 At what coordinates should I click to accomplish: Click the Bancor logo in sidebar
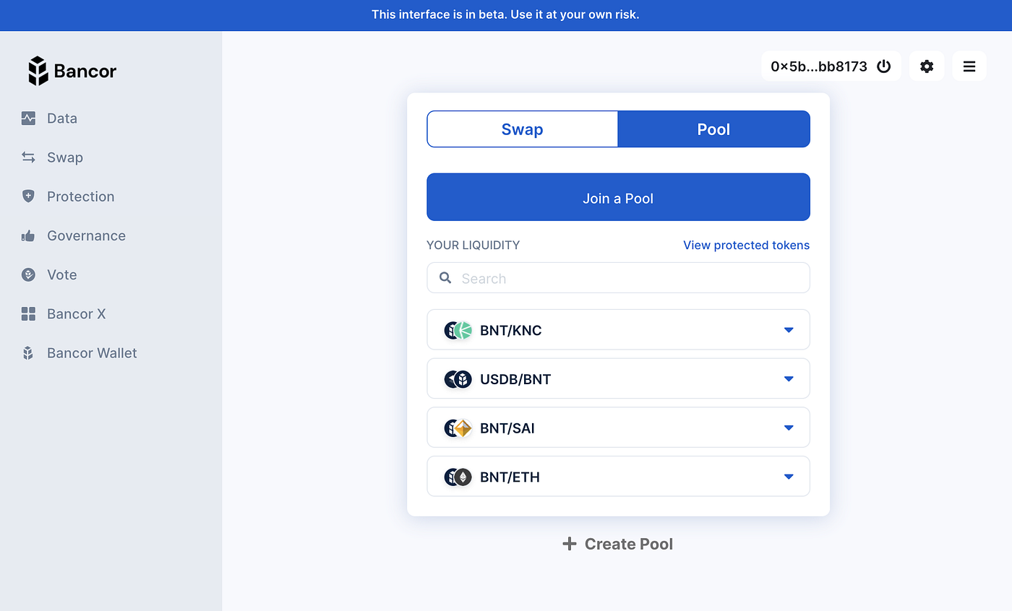72,71
